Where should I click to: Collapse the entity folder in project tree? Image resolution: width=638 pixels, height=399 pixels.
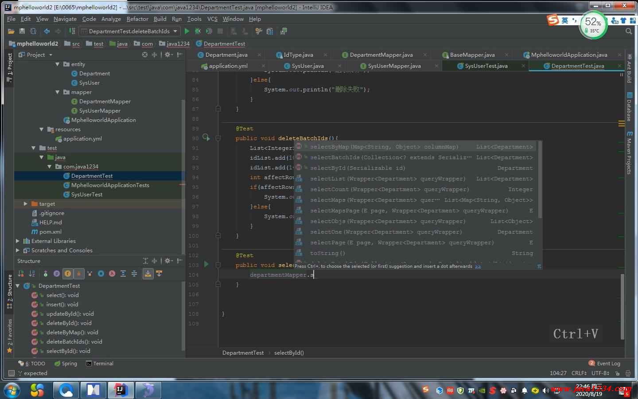click(x=57, y=64)
